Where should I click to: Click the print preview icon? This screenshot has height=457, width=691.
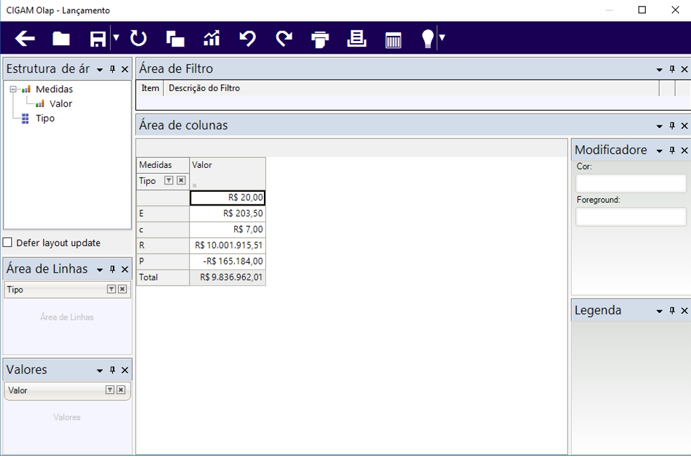point(357,38)
